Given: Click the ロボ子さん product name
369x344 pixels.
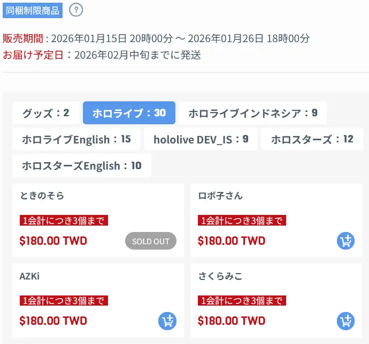Looking at the screenshot, I should (x=220, y=196).
